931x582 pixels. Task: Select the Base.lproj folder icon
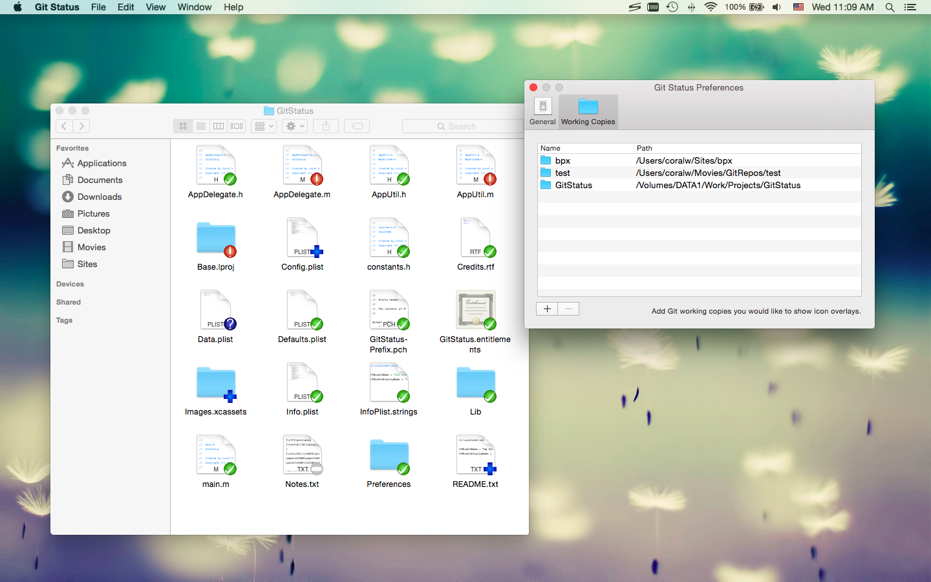pos(216,239)
